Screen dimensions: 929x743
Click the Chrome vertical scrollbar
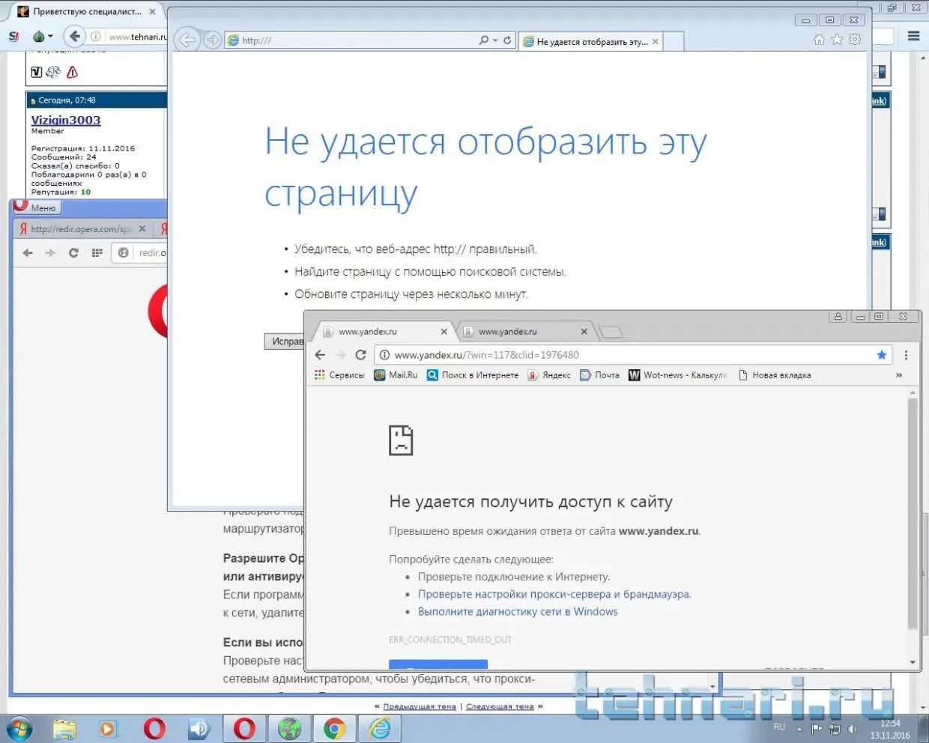tap(913, 513)
